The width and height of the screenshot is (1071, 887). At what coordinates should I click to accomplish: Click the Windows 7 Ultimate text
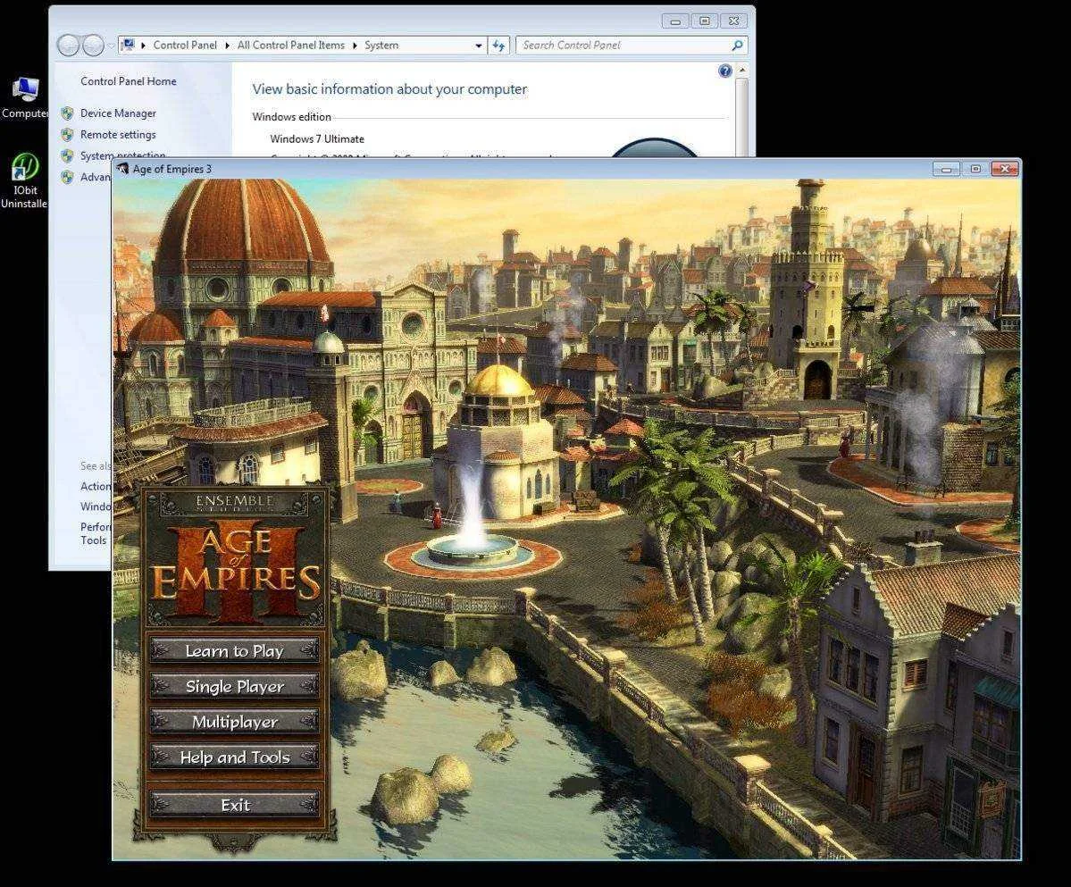click(317, 138)
